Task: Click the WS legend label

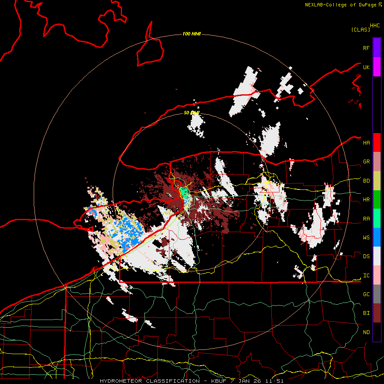Action: [366, 238]
